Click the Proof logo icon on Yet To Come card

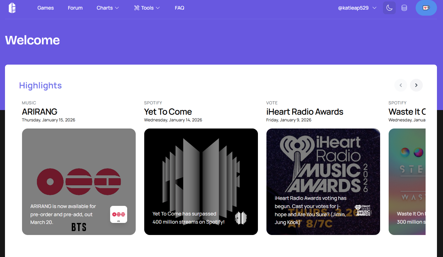[x=241, y=218]
